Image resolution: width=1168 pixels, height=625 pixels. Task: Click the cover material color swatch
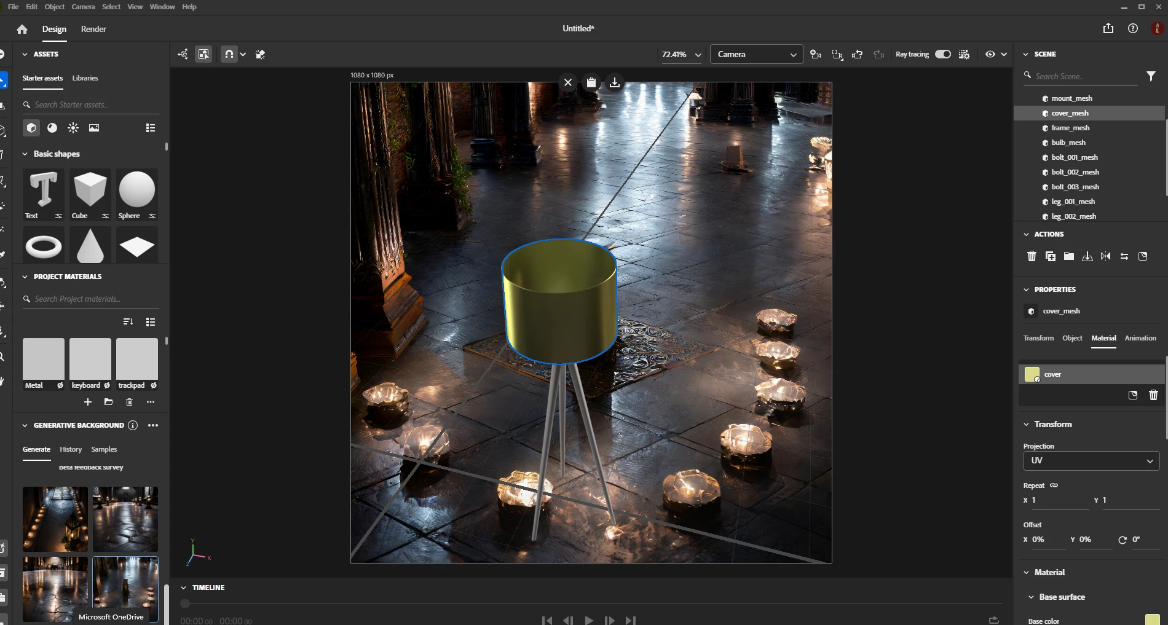[x=1032, y=374]
